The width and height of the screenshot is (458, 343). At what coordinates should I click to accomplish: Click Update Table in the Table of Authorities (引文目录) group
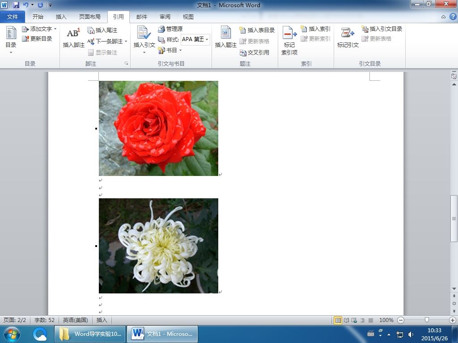376,38
